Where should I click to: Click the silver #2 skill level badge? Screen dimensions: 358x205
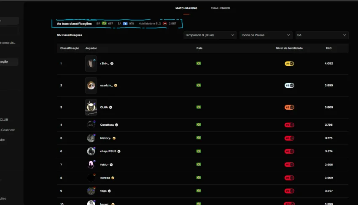pyautogui.click(x=289, y=85)
